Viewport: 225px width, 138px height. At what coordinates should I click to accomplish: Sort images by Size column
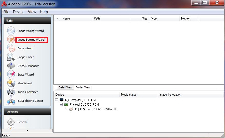click(x=140, y=19)
